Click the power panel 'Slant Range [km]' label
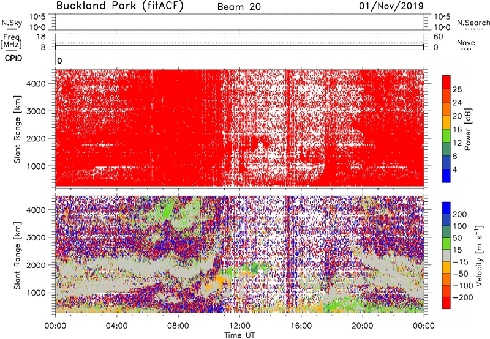 click(17, 129)
